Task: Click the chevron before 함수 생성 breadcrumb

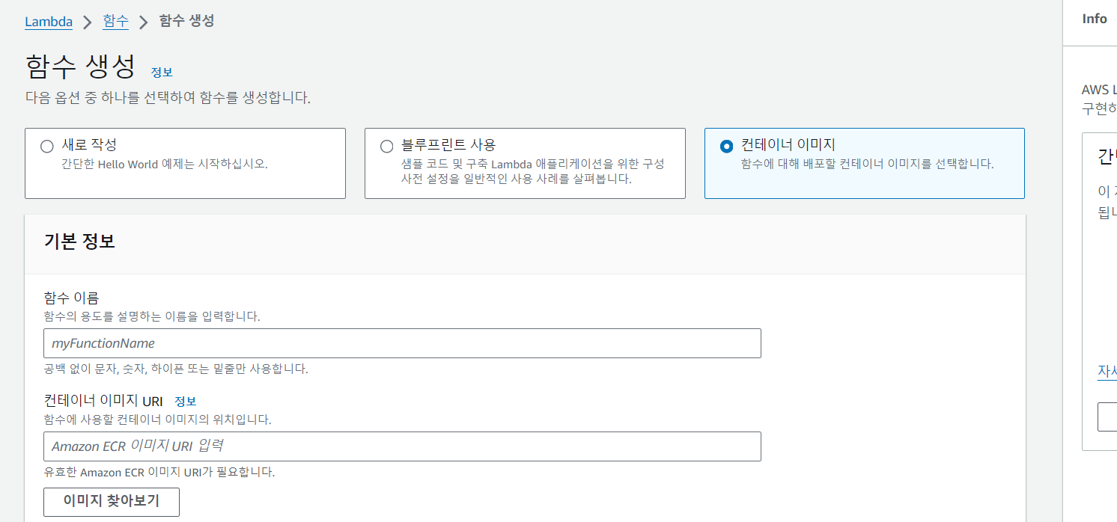Action: click(x=144, y=22)
